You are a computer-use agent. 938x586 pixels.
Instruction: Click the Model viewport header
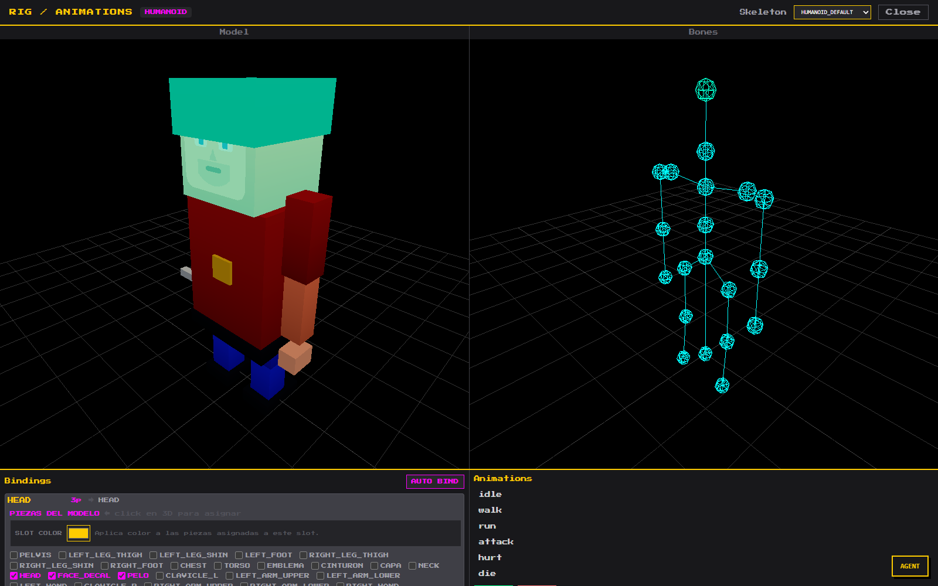[234, 32]
